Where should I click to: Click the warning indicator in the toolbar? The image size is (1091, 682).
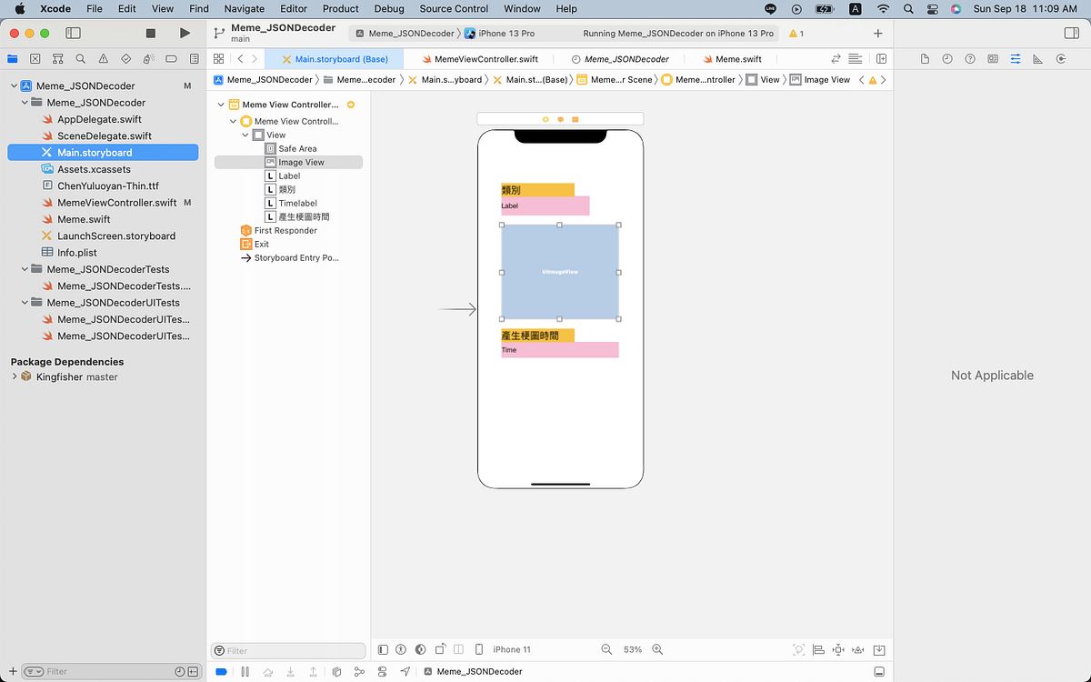(x=795, y=32)
